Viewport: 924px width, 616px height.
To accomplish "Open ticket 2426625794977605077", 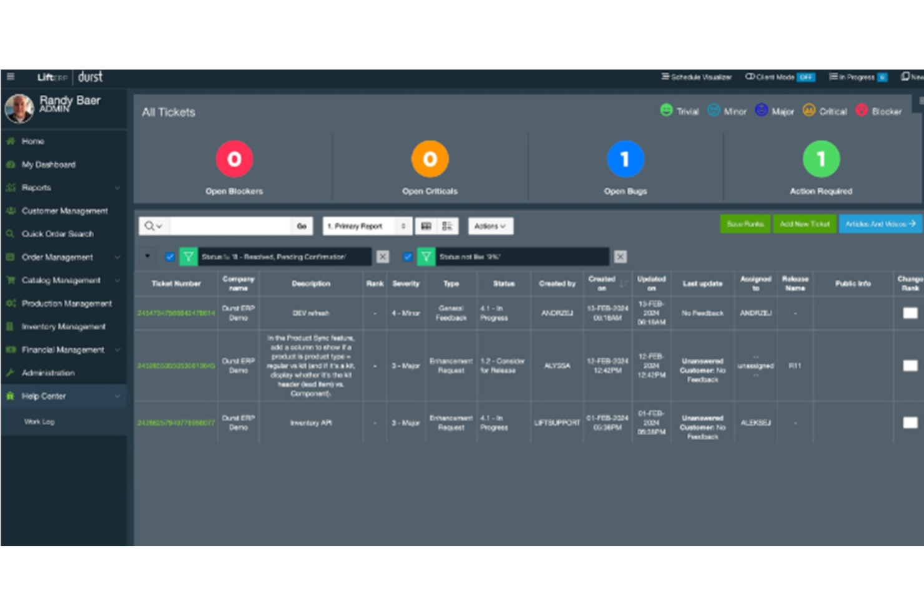I will (175, 423).
